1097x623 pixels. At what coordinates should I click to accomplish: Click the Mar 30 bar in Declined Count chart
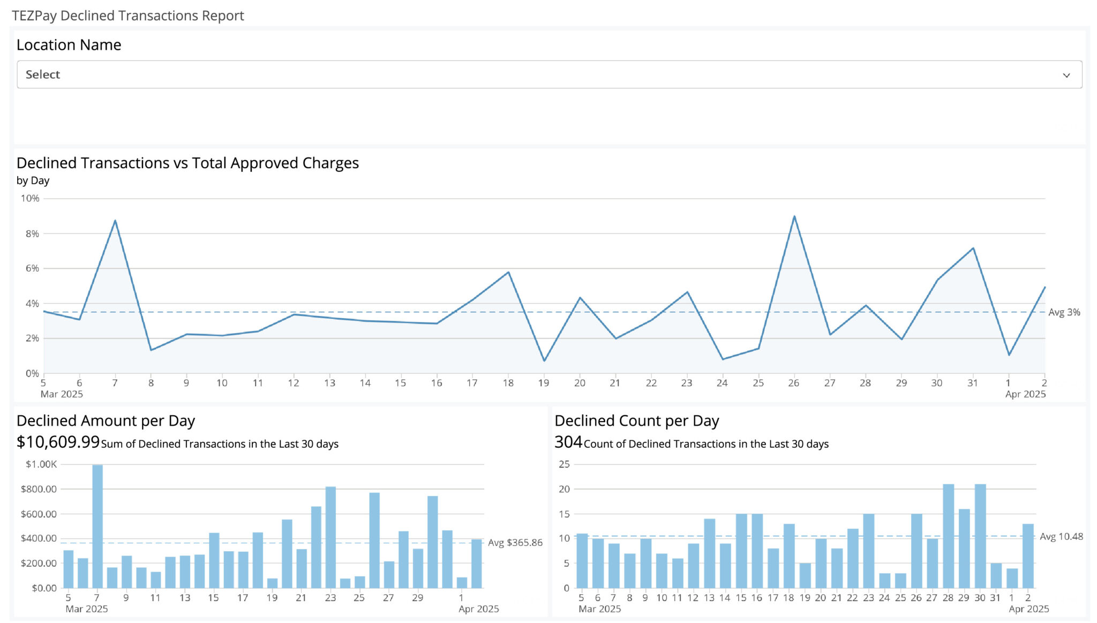click(980, 536)
